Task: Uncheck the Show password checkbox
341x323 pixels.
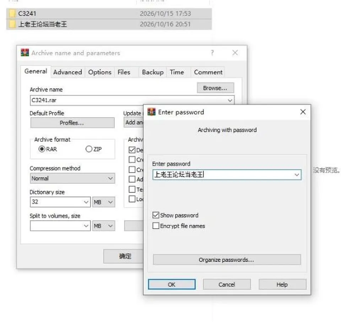Action: click(156, 215)
